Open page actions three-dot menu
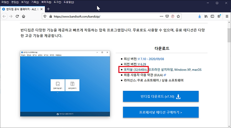 161,16
